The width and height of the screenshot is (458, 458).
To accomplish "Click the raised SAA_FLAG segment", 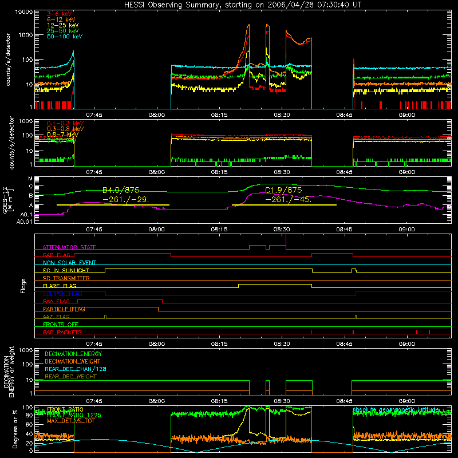I will 120,300.
